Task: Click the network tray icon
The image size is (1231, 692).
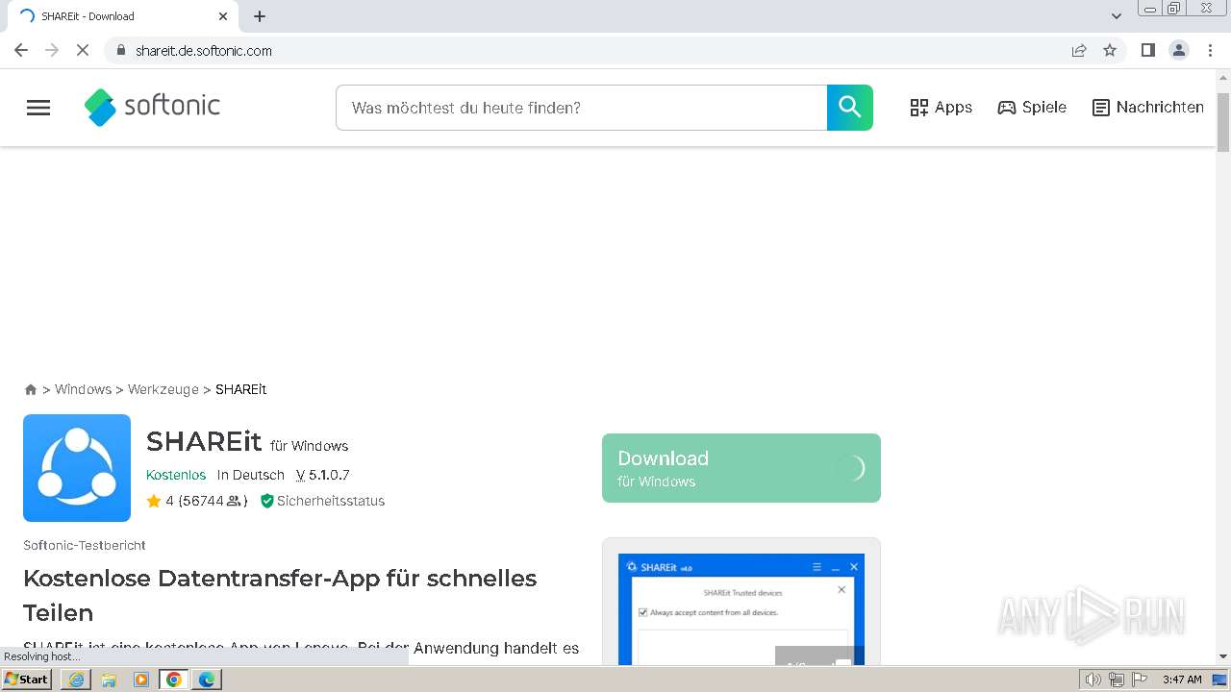Action: pos(1117,680)
